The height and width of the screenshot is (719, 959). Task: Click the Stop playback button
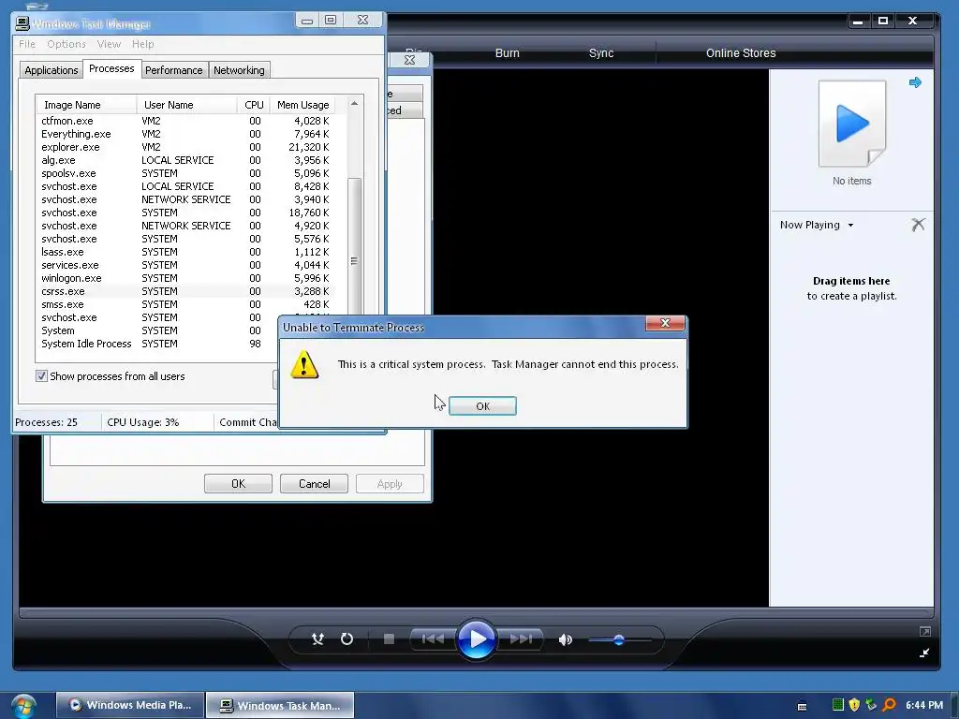coord(389,639)
